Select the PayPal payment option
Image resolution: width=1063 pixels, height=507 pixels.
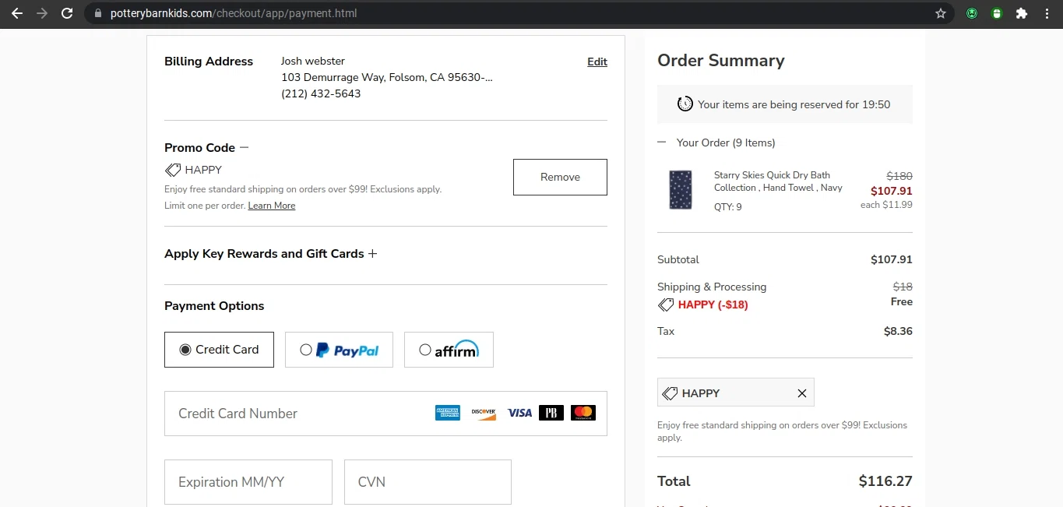point(339,350)
